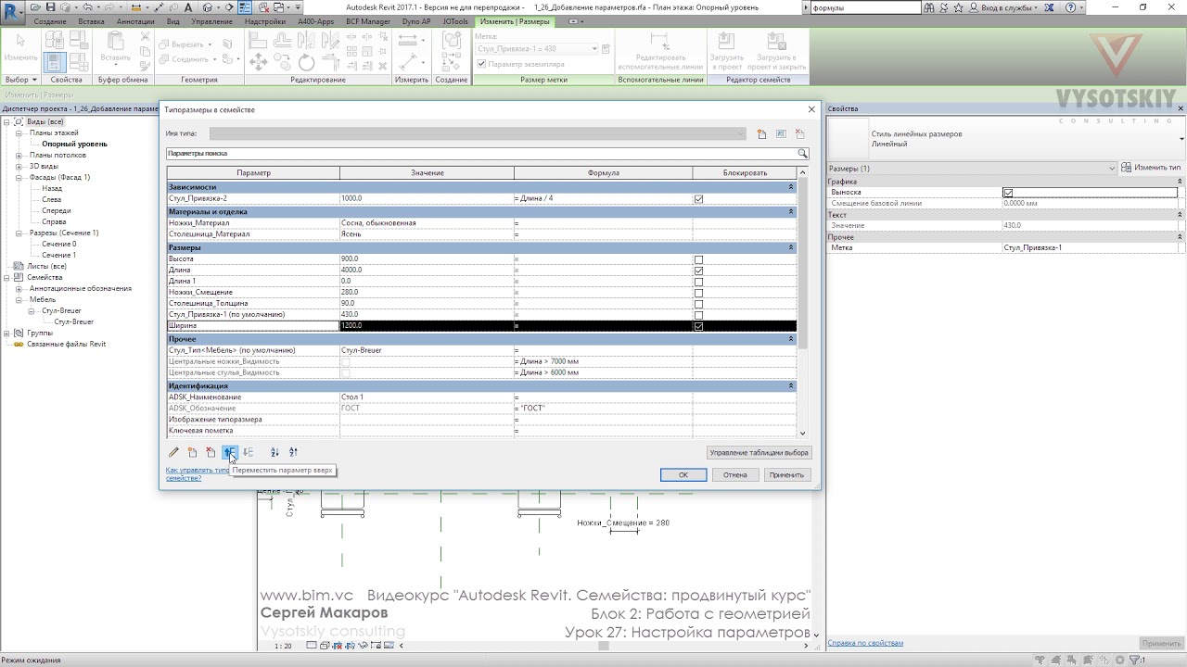1187x667 pixels.
Task: Toggle the lock checkbox for Длина 1
Action: [698, 282]
